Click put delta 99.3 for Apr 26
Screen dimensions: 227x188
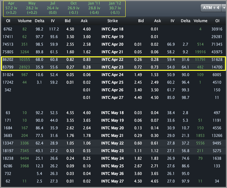coord(185,90)
